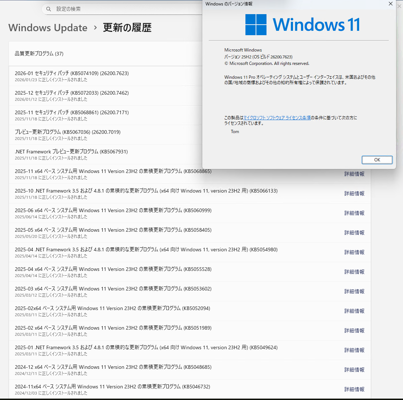Select the 2025-12 セキュリティ パッチ (KB5072033) entry
This screenshot has height=400, width=403.
point(105,95)
